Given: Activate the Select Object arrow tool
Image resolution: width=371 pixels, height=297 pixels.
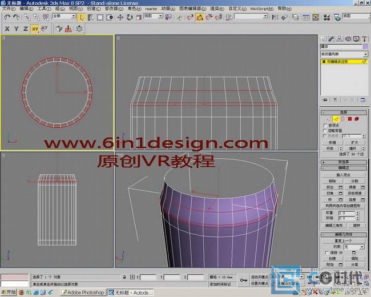Looking at the screenshot, I should pyautogui.click(x=81, y=17).
